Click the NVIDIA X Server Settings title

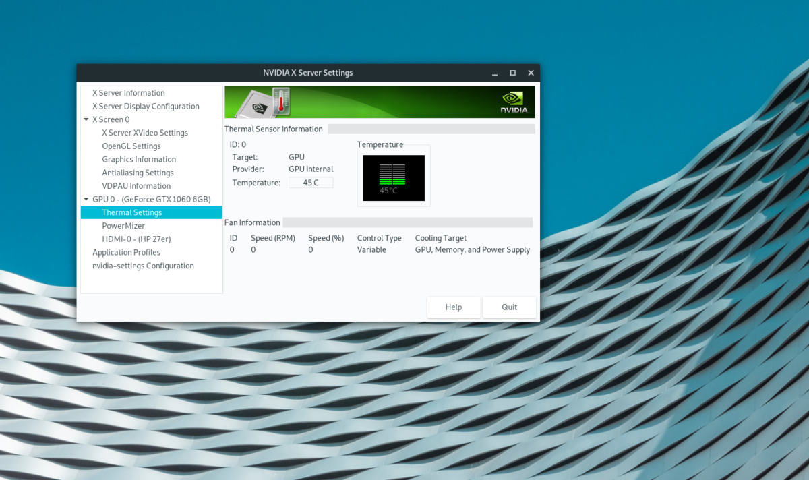click(308, 73)
